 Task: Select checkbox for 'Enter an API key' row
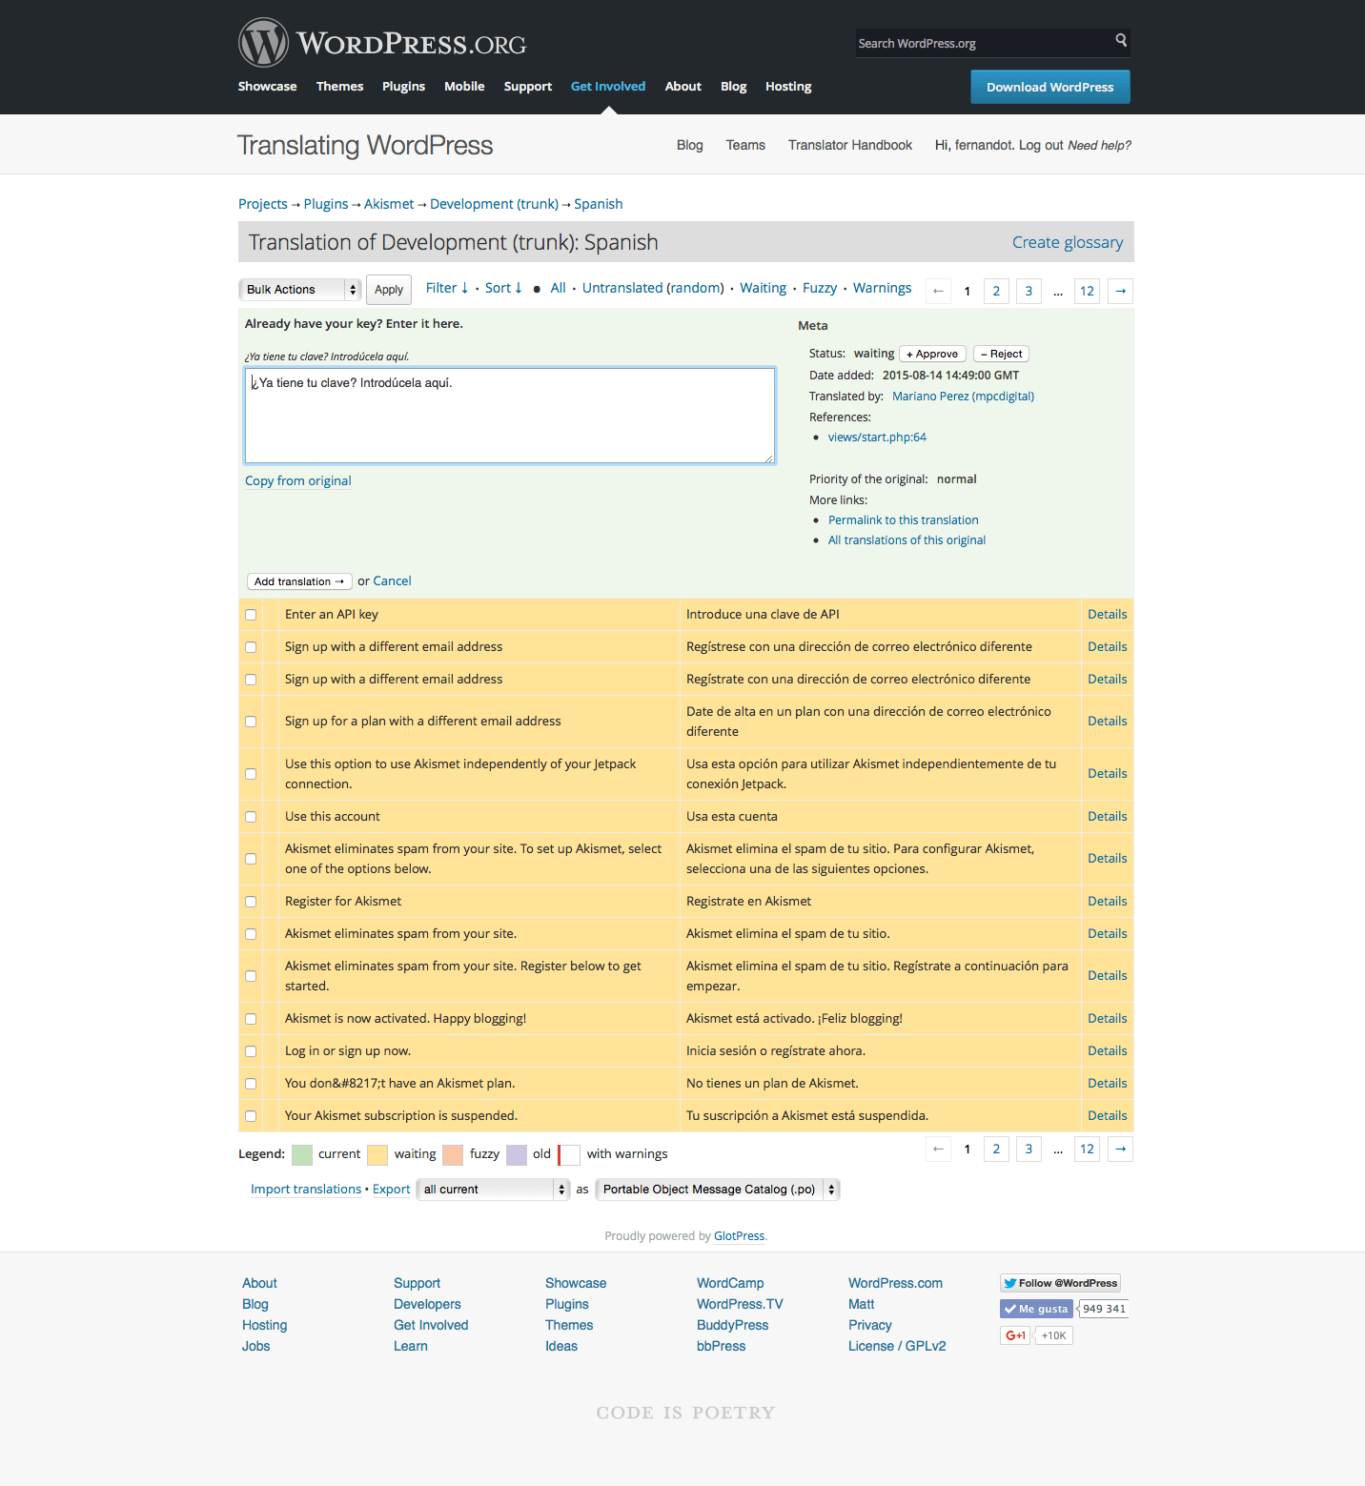(251, 615)
